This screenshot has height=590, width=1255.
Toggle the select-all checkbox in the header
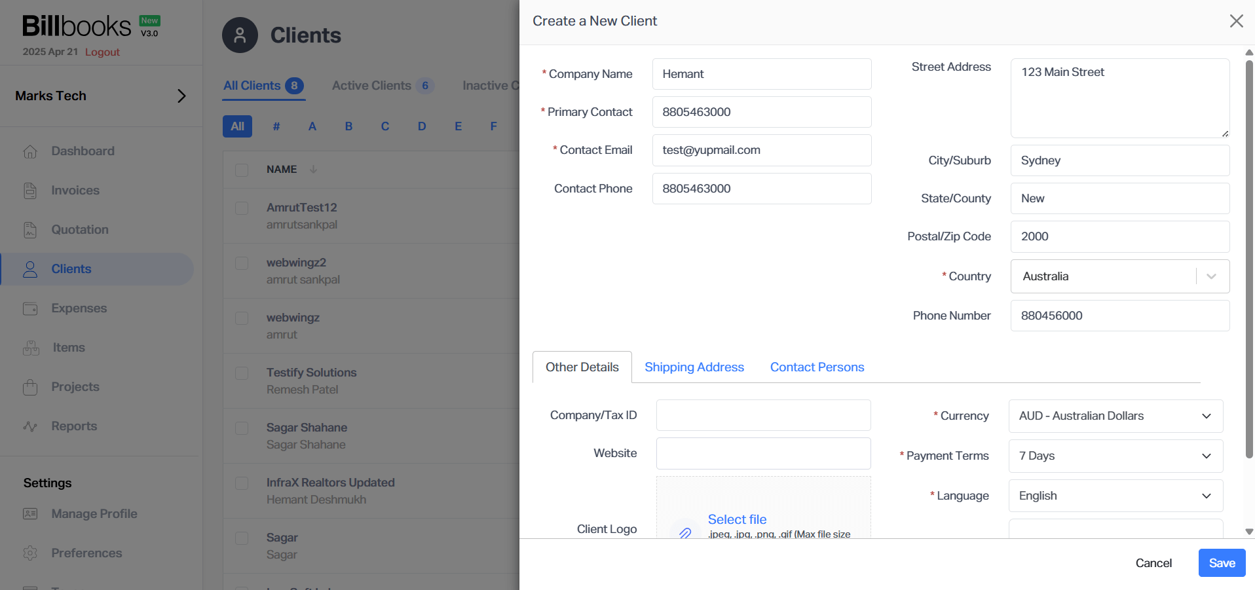[242, 170]
